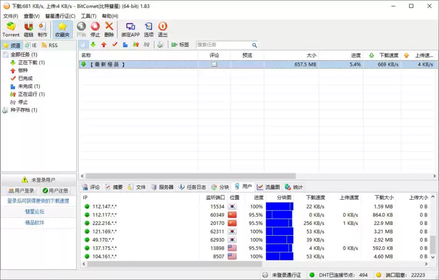The width and height of the screenshot is (439, 280).
Task: Switch to the RSS sidebar tab
Action: [50, 45]
